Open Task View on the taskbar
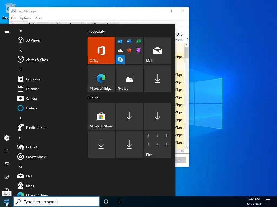The width and height of the screenshot is (277, 207). (x=119, y=202)
